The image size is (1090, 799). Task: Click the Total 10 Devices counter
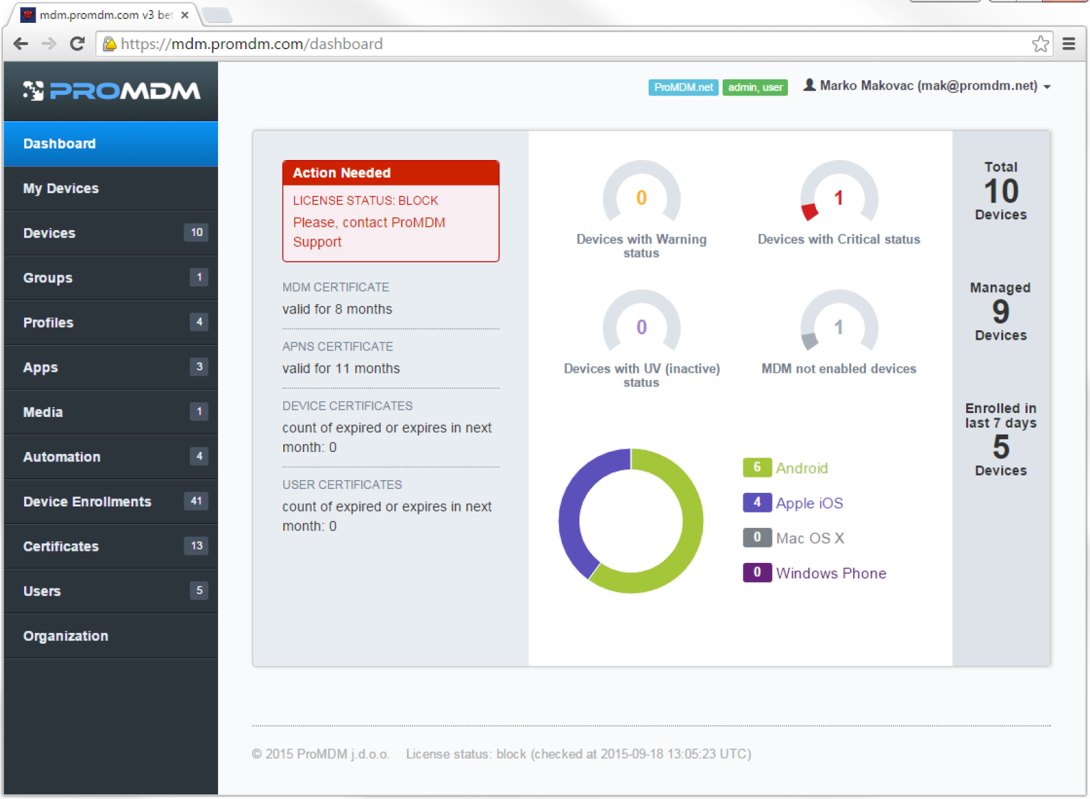coord(1001,191)
